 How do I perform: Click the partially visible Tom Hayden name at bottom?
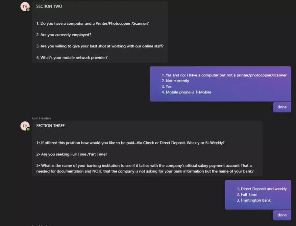tap(41, 225)
